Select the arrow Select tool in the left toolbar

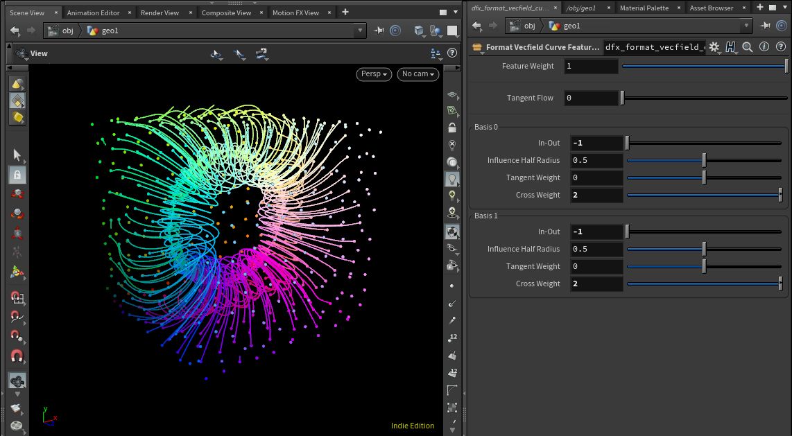click(x=17, y=155)
